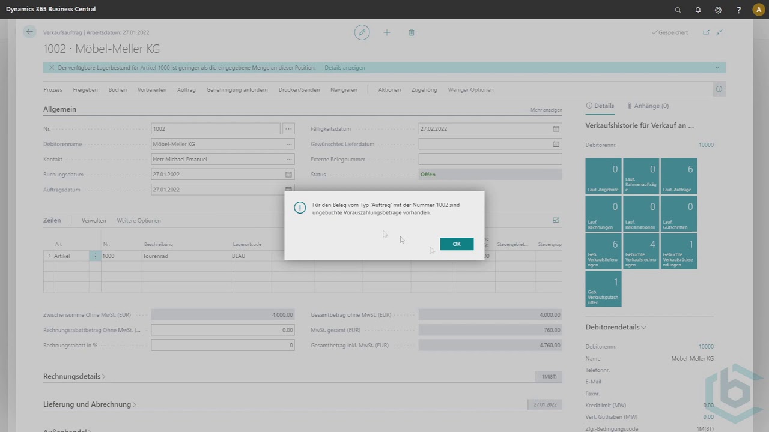Select the Tourenrad description cell
Screen dimensions: 769x432
point(186,256)
